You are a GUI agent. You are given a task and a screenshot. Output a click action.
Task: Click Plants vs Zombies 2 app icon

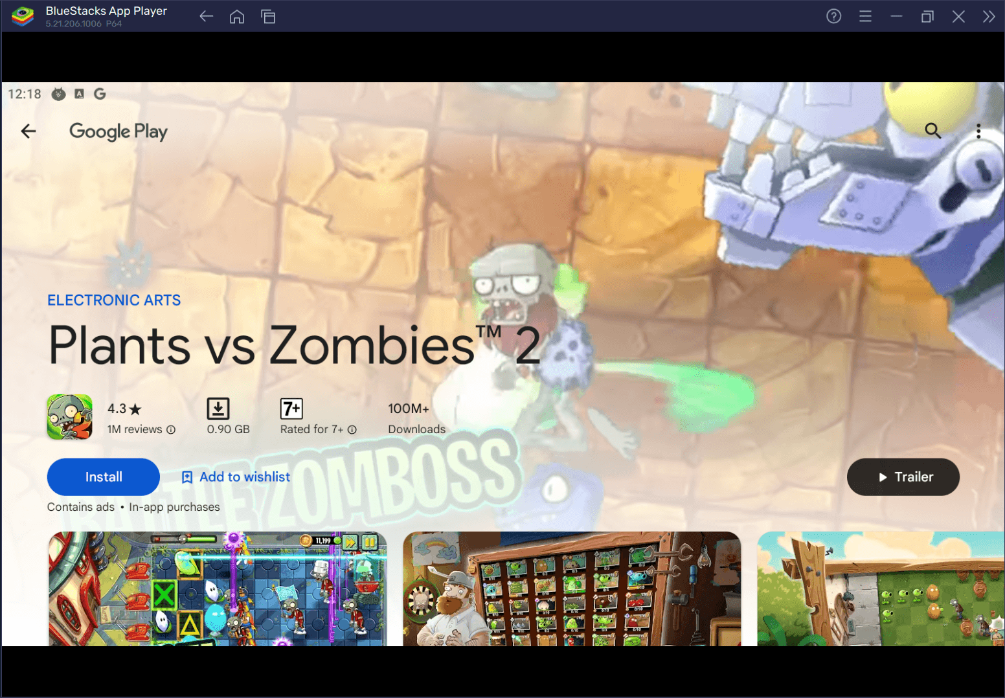pyautogui.click(x=70, y=417)
